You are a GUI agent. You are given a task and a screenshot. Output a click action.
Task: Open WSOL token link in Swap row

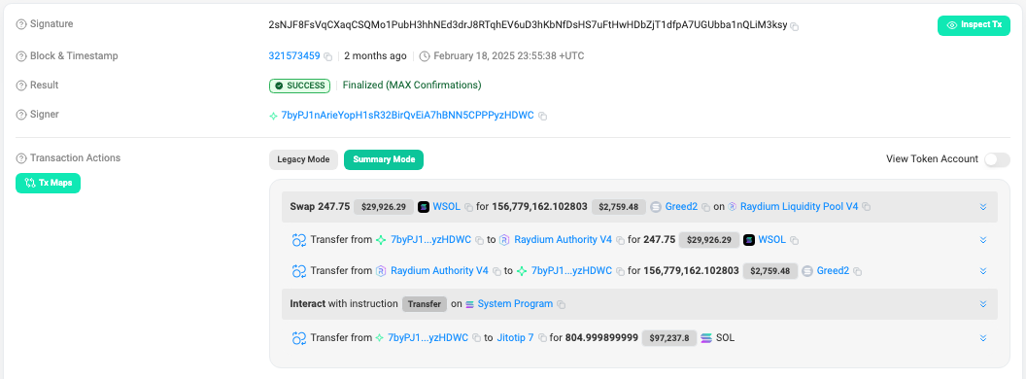point(447,207)
